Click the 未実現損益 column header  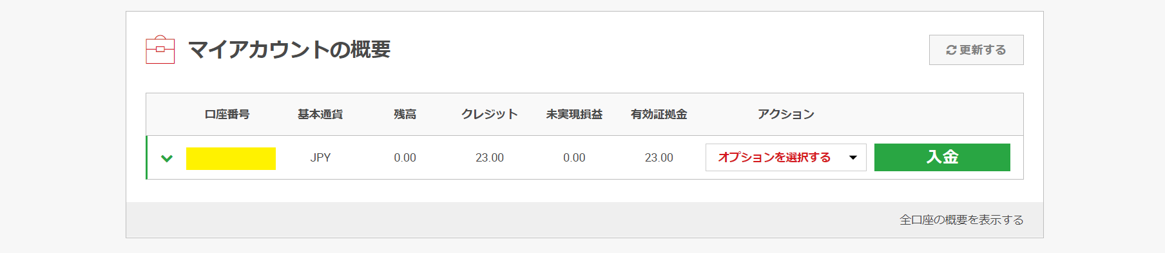pyautogui.click(x=574, y=115)
